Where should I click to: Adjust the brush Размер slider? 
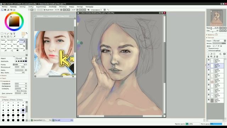click(x=21, y=65)
